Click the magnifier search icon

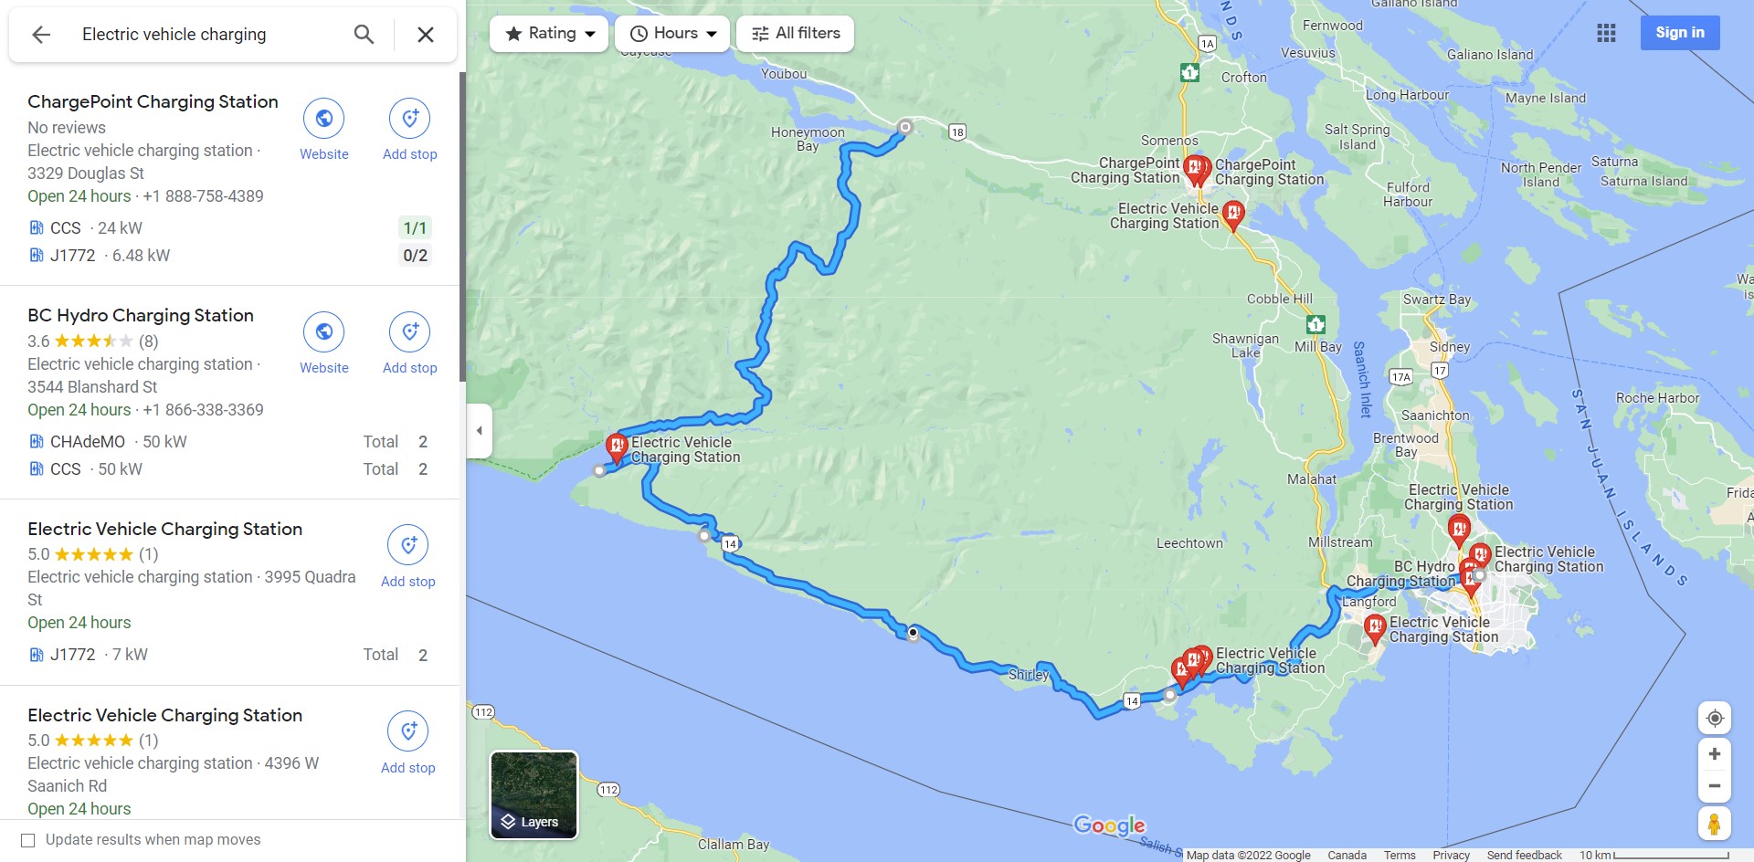(x=364, y=35)
